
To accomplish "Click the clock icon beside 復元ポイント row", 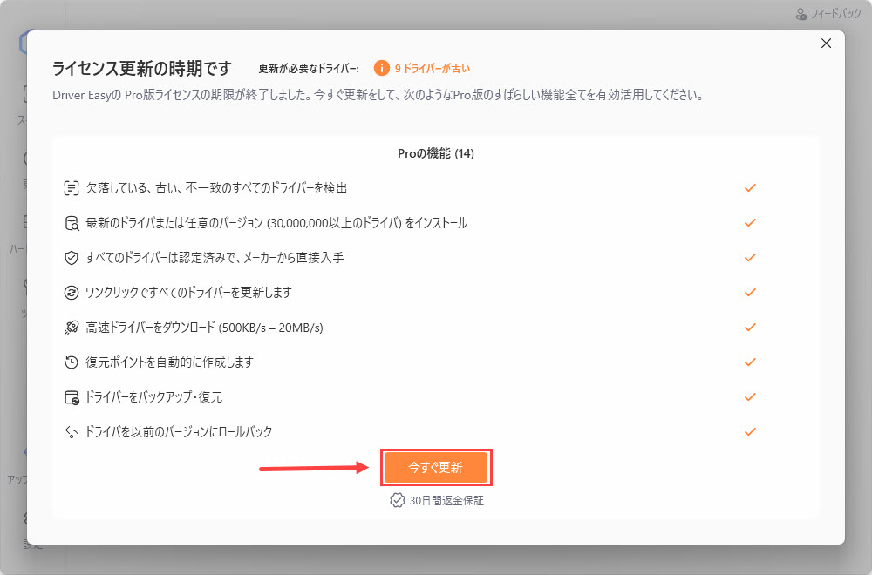I will click(72, 362).
